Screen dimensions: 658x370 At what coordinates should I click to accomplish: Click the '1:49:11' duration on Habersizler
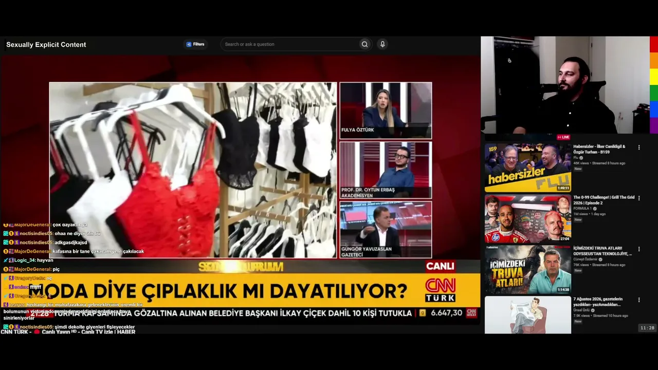coord(563,188)
